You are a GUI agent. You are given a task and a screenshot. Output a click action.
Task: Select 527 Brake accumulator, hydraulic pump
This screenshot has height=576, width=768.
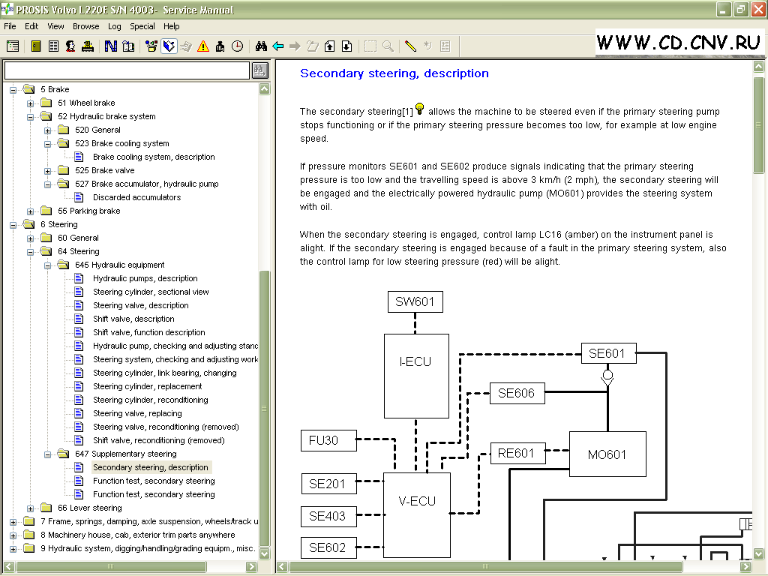click(x=147, y=184)
